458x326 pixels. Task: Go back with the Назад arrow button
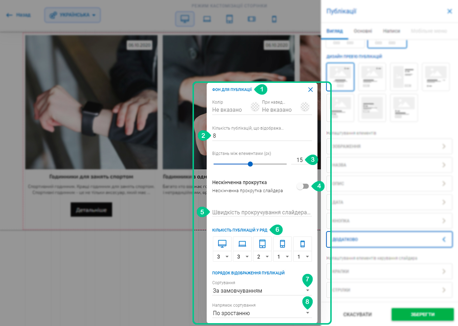coord(19,15)
